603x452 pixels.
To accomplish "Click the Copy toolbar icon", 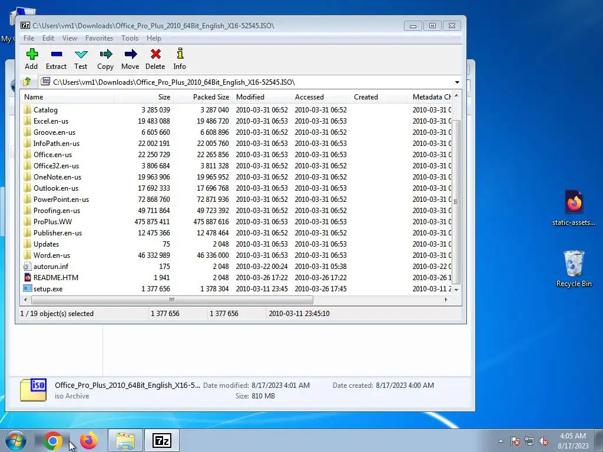I will point(106,54).
